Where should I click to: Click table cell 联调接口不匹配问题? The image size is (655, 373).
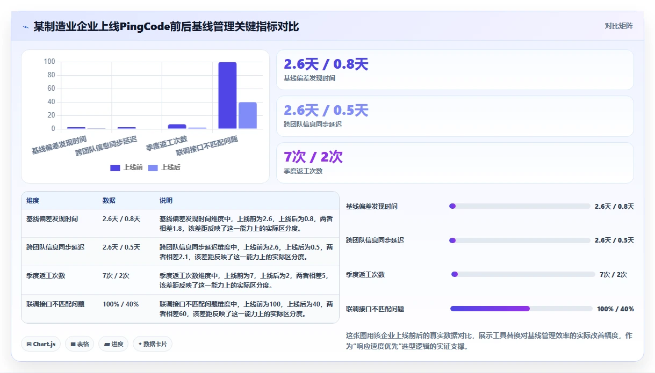55,304
